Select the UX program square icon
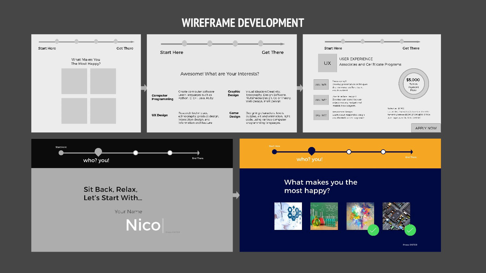Image resolution: width=486 pixels, height=273 pixels. click(327, 63)
